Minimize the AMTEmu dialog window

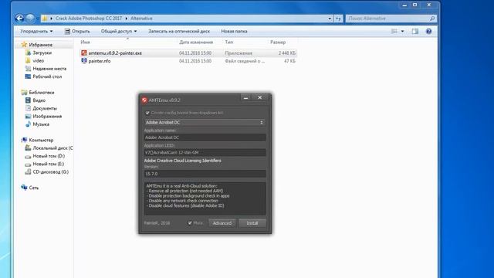[x=245, y=98]
